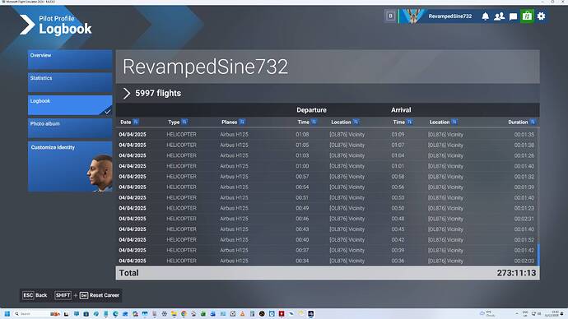Click departure time "01:03" cell

302,155
